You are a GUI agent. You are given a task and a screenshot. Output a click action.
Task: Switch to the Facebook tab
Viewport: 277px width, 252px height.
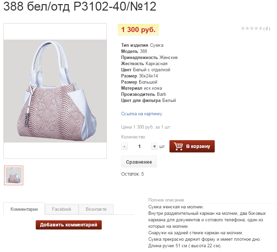[62, 209]
